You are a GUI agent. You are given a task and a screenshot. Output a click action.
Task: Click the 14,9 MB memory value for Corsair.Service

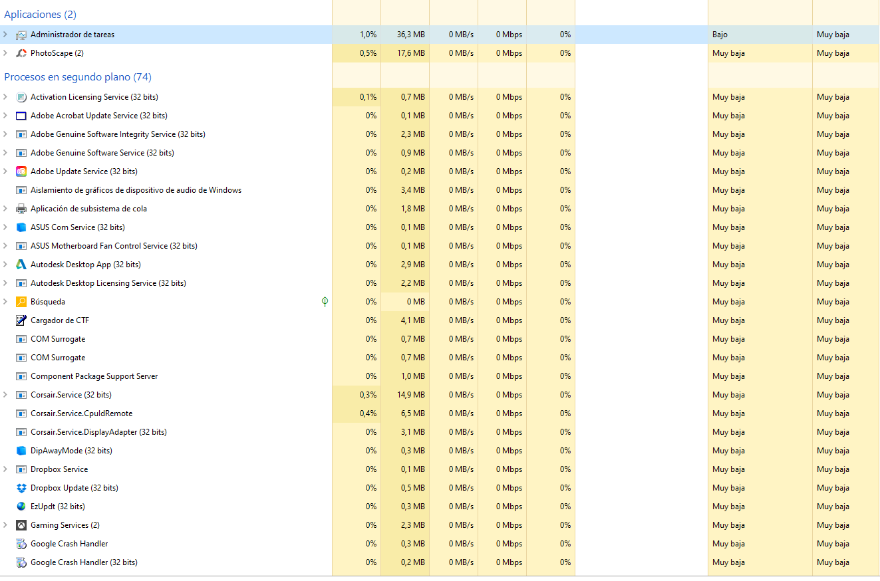click(x=411, y=395)
